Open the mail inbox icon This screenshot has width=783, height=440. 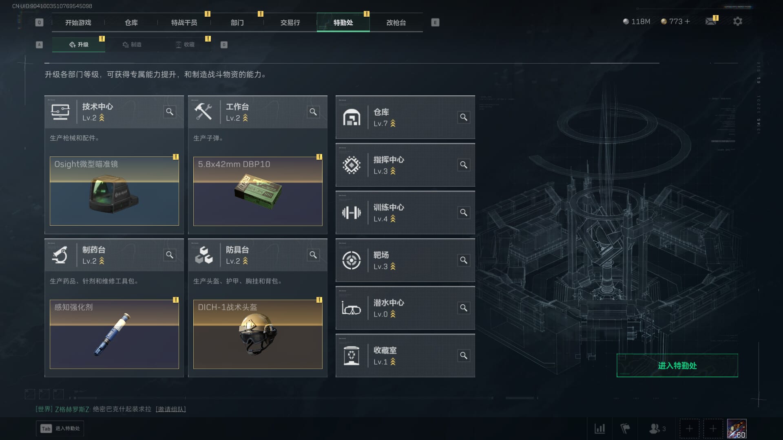click(x=711, y=21)
